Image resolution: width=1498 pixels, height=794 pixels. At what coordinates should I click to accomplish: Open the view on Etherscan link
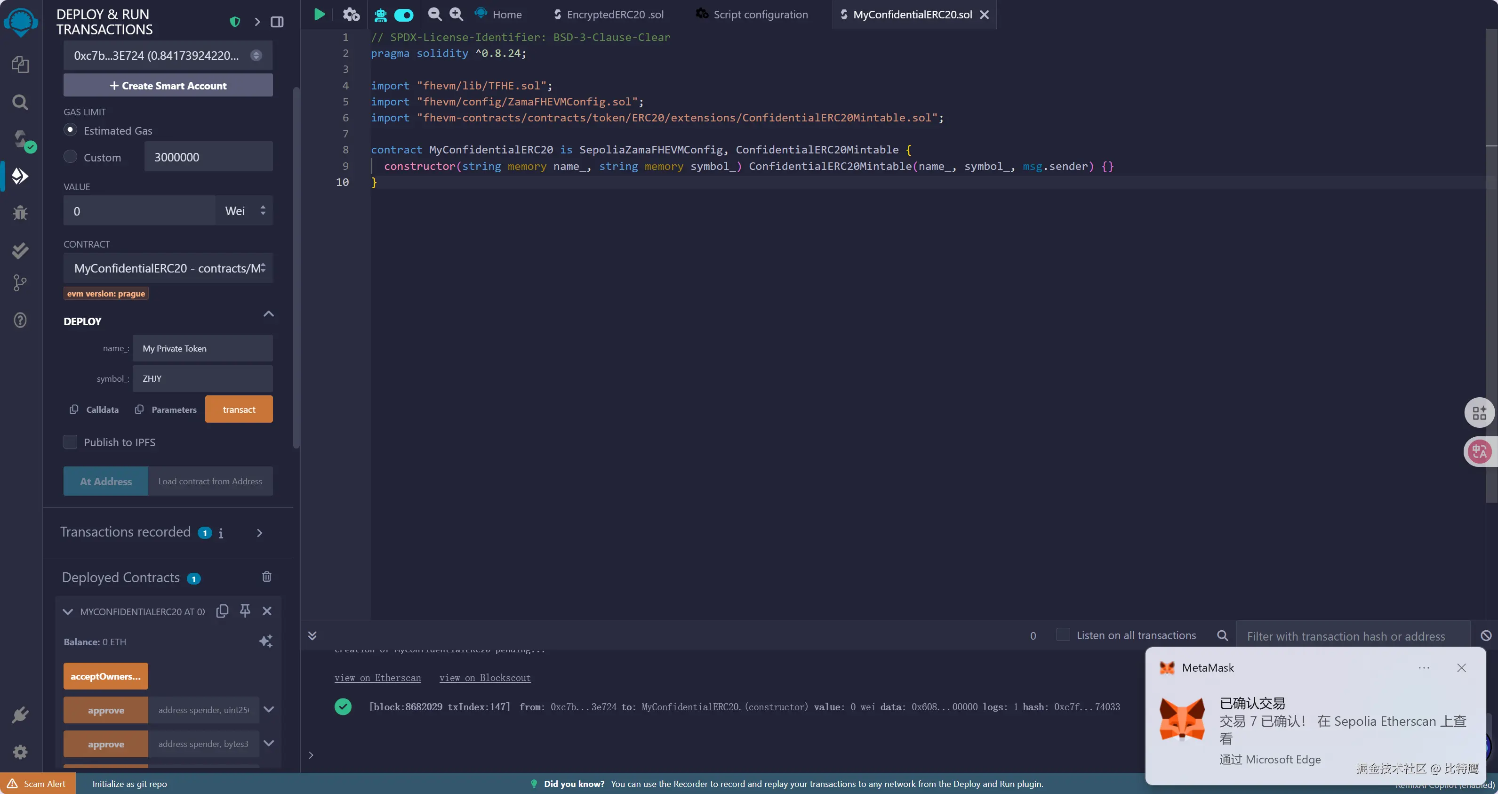(377, 678)
